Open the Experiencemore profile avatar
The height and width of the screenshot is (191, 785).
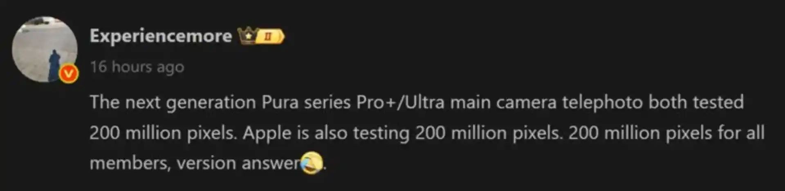45,49
